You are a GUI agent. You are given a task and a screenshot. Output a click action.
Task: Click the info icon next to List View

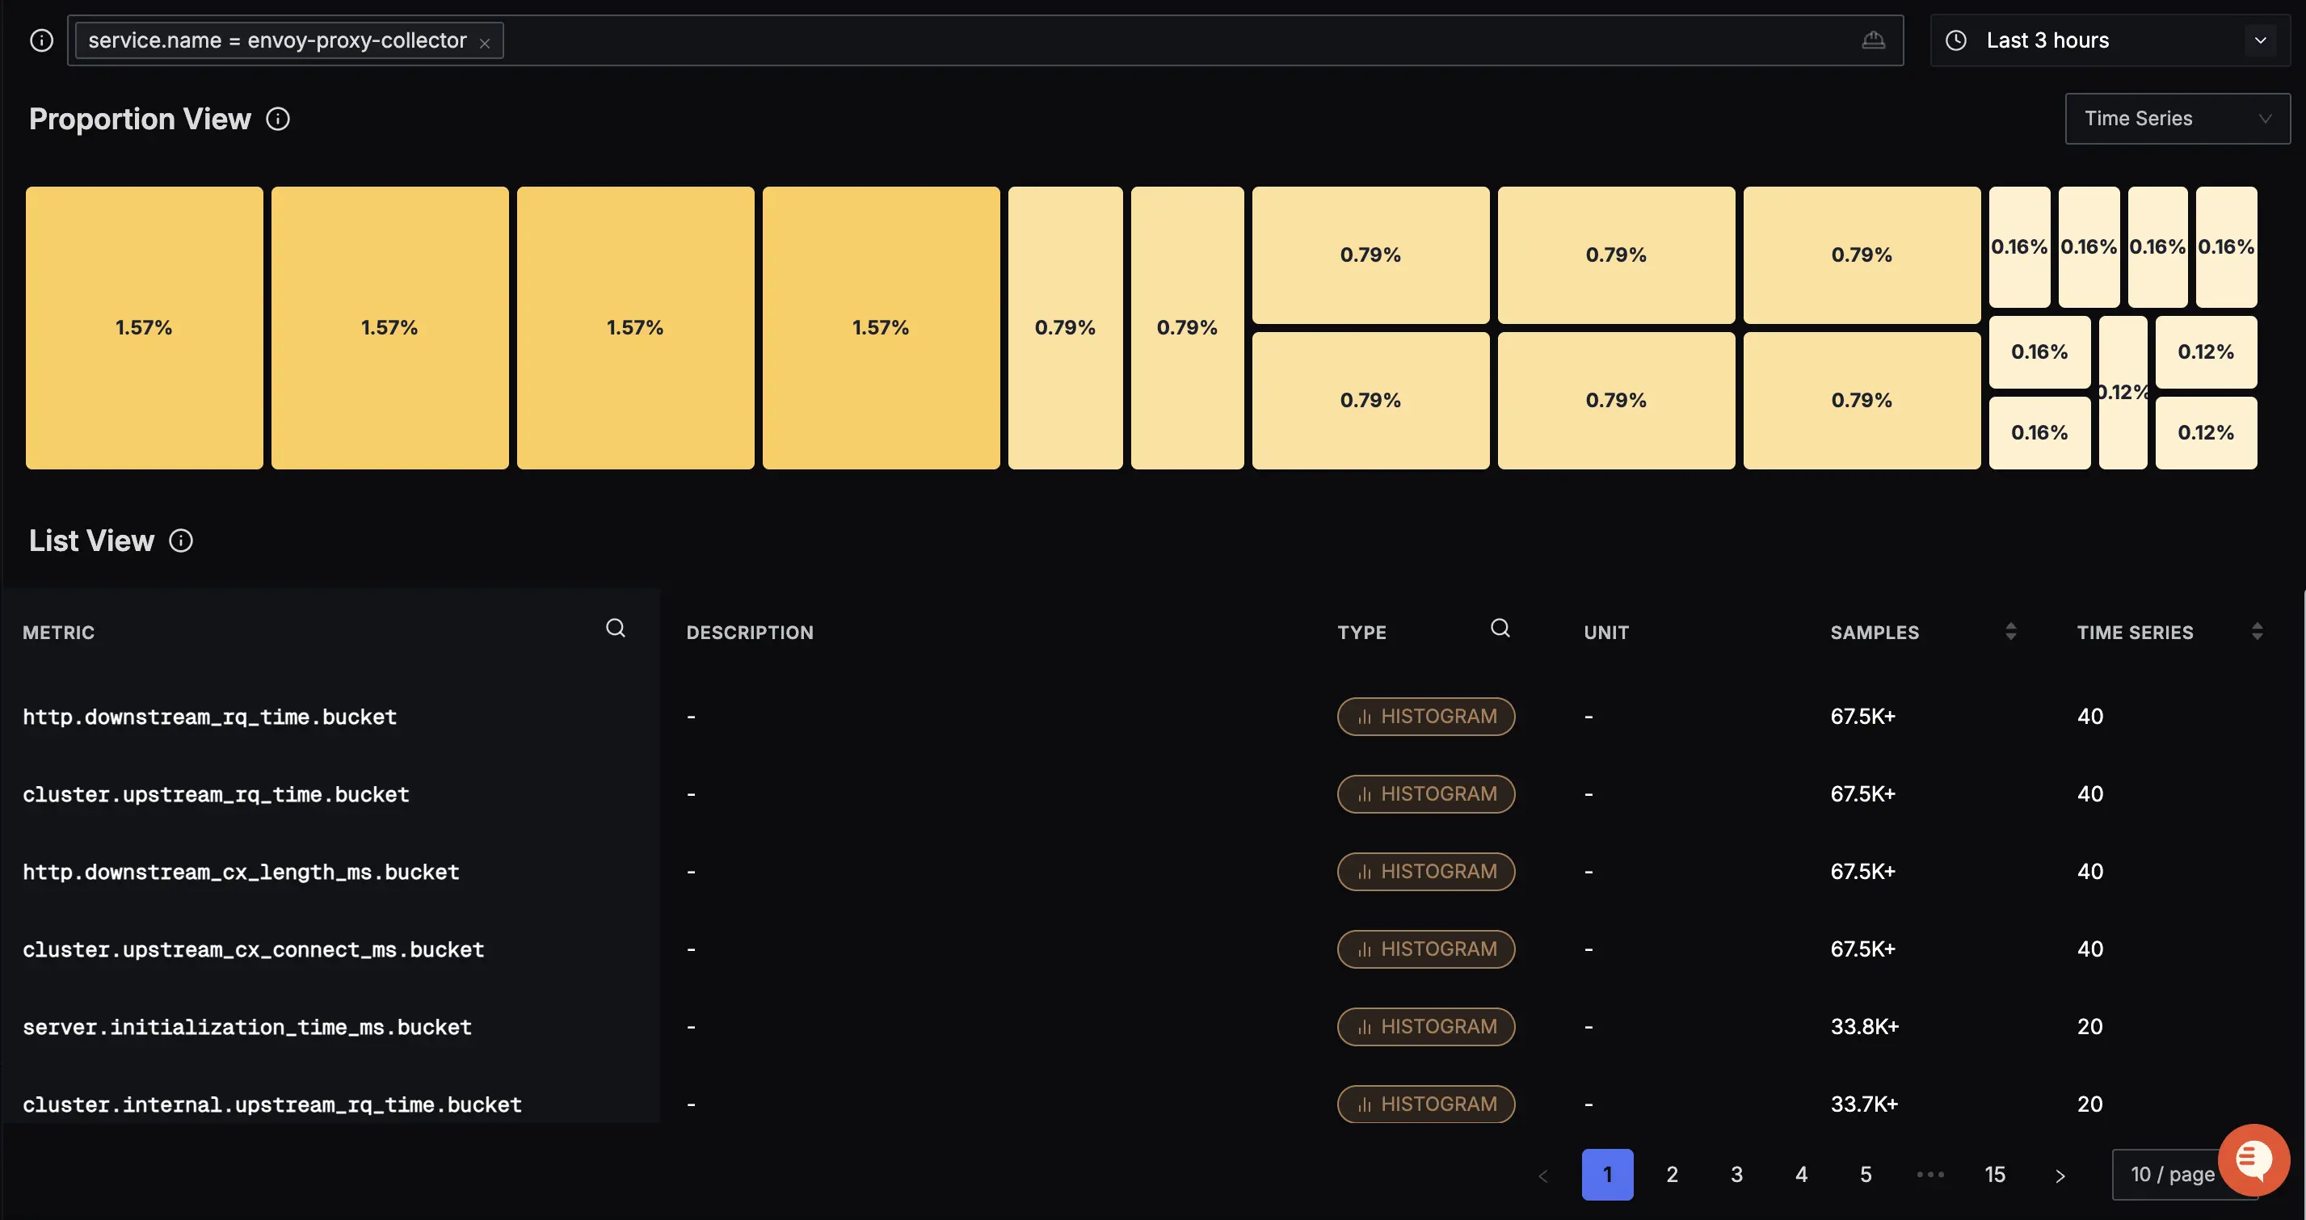click(181, 541)
